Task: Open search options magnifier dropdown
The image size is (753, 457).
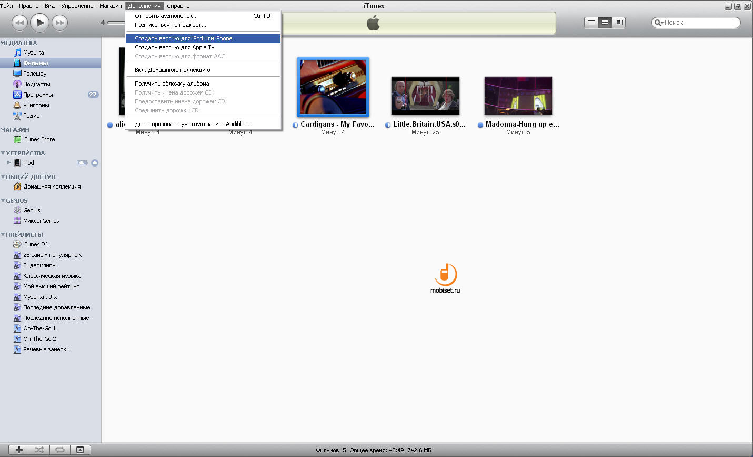Action: pos(659,23)
